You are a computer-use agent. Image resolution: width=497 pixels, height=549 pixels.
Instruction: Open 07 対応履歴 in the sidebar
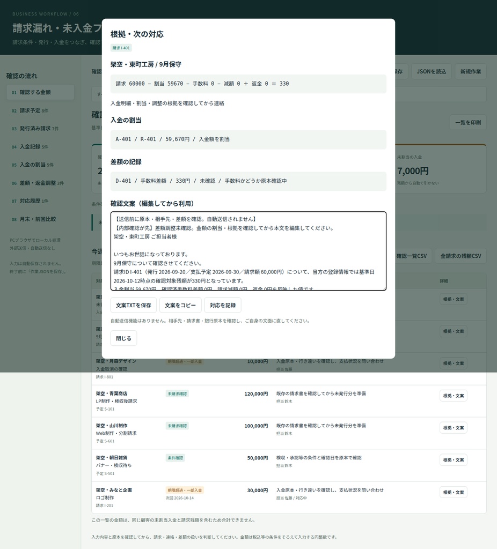click(x=40, y=201)
